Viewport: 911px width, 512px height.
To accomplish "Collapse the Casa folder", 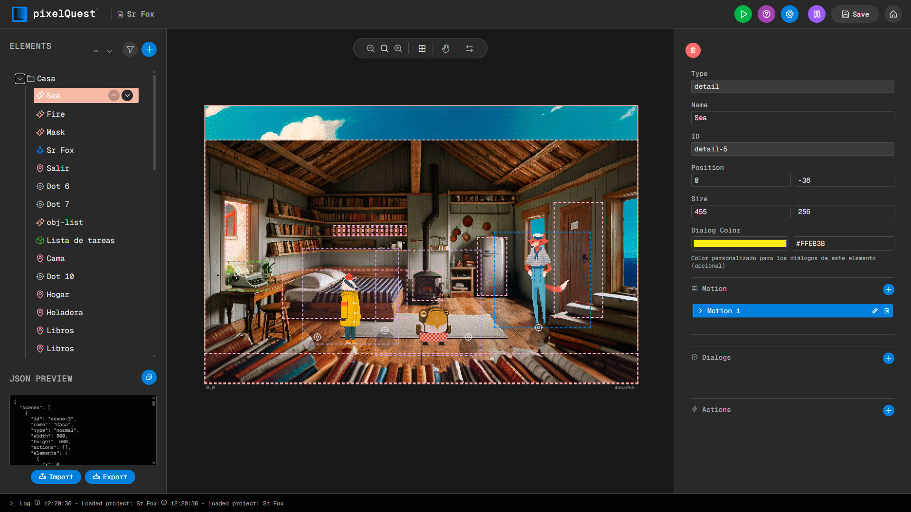I will [19, 78].
